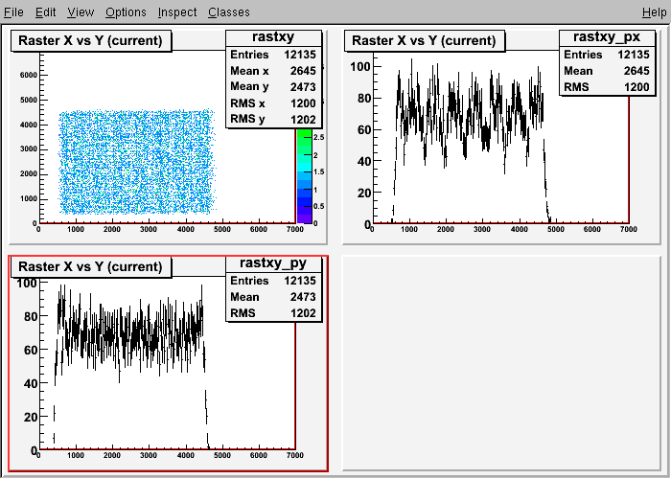671x479 pixels.
Task: Click the 100 label on the rastxy_px Y axis
Action: [x=359, y=66]
